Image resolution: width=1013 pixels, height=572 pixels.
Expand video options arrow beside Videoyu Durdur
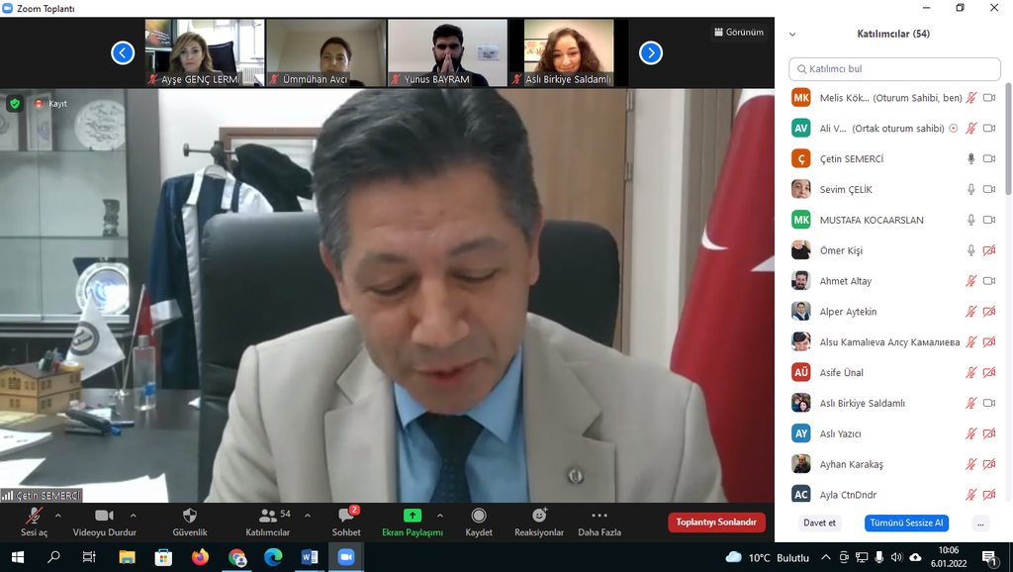coord(134,516)
